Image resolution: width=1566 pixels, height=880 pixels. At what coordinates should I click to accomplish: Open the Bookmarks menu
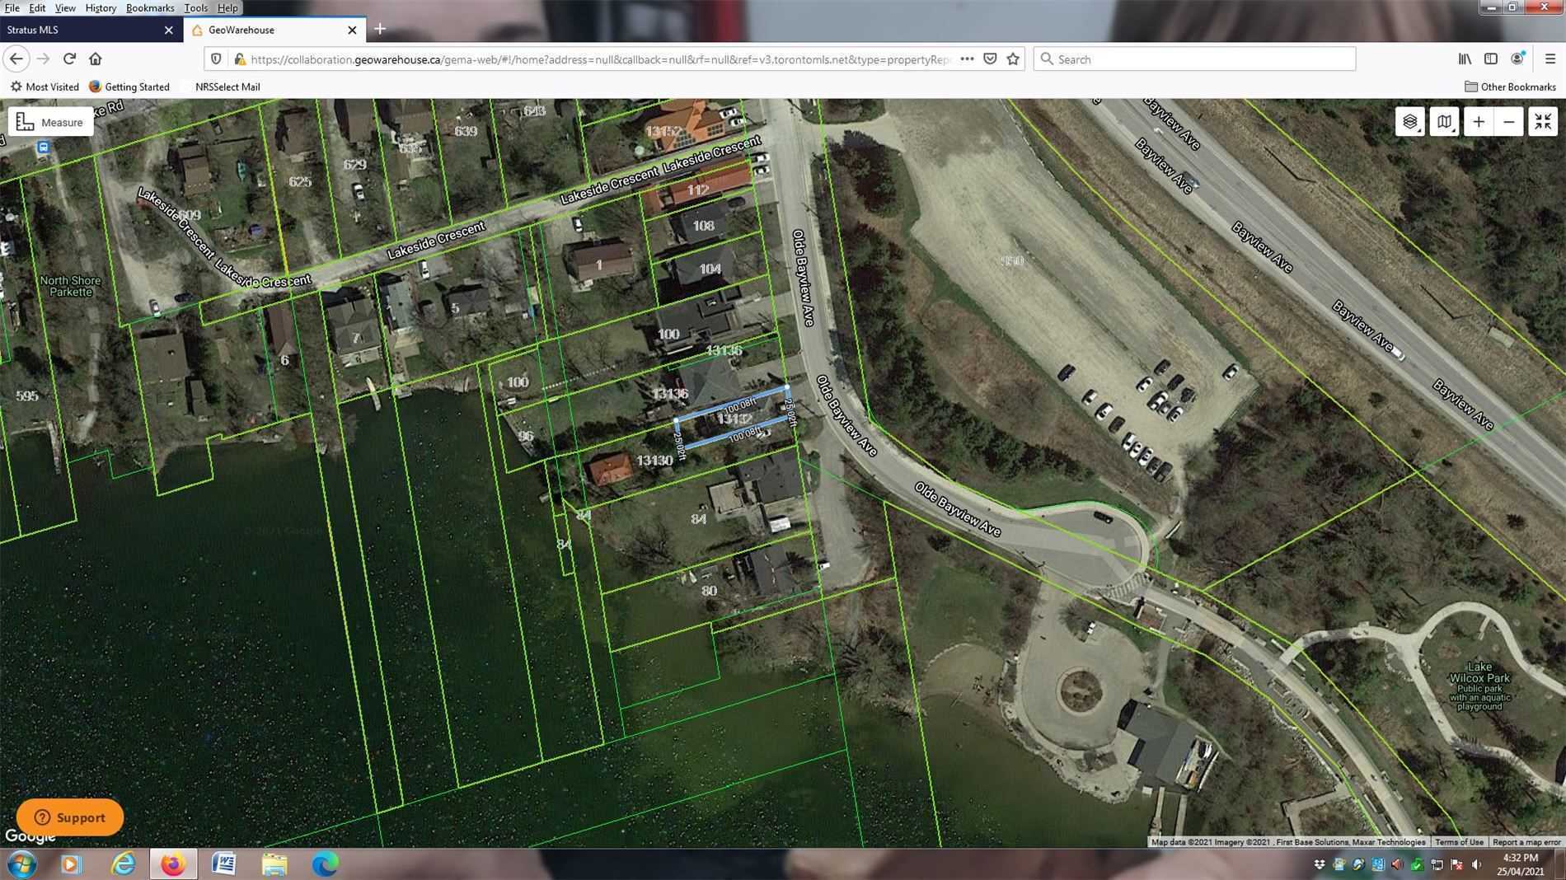[x=149, y=7]
